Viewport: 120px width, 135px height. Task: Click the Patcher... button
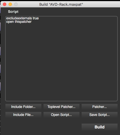tap(100, 107)
